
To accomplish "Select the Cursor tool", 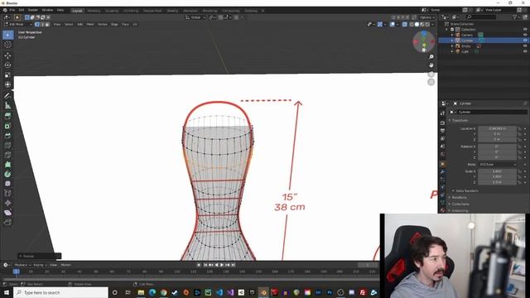I will [x=7, y=45].
